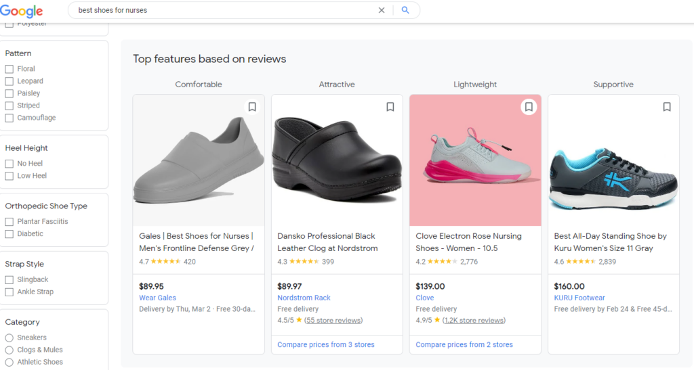
Task: Open Dansko Professional Black Leather Clog title
Action: pyautogui.click(x=327, y=242)
